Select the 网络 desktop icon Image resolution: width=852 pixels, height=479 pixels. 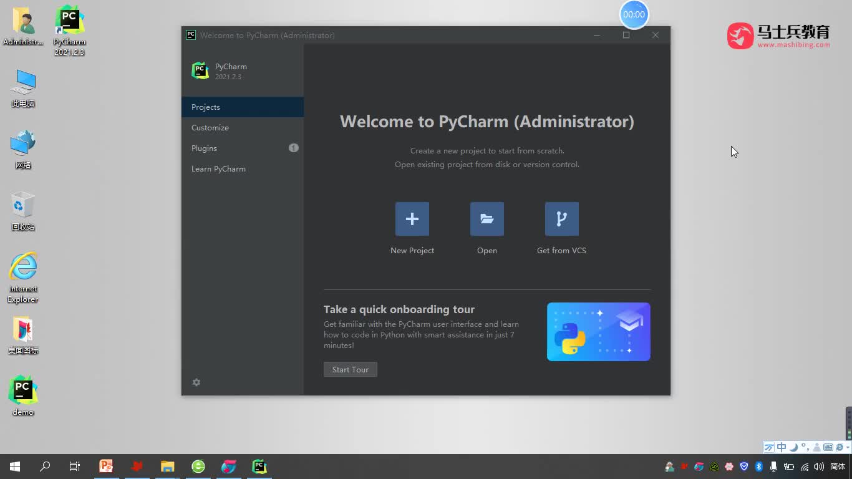(x=23, y=150)
